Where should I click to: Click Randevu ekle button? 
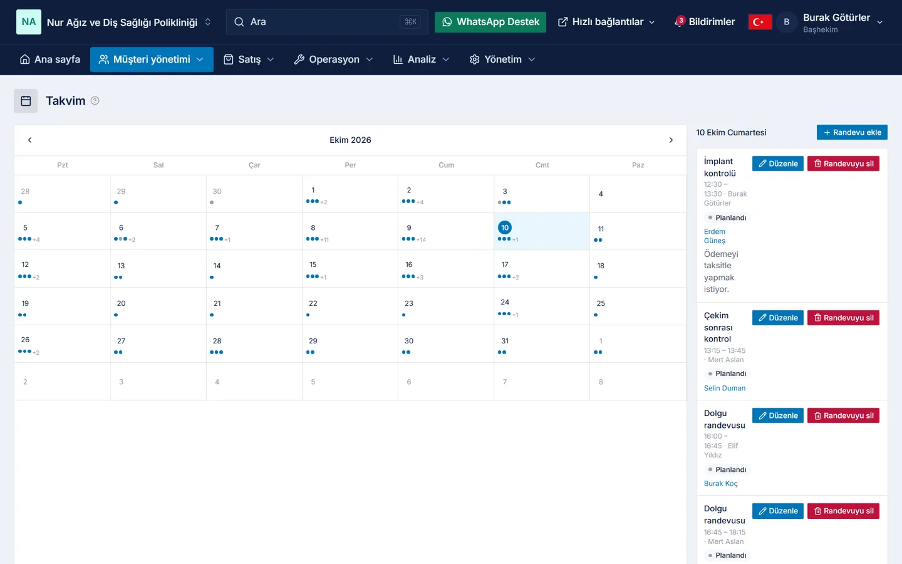[852, 132]
